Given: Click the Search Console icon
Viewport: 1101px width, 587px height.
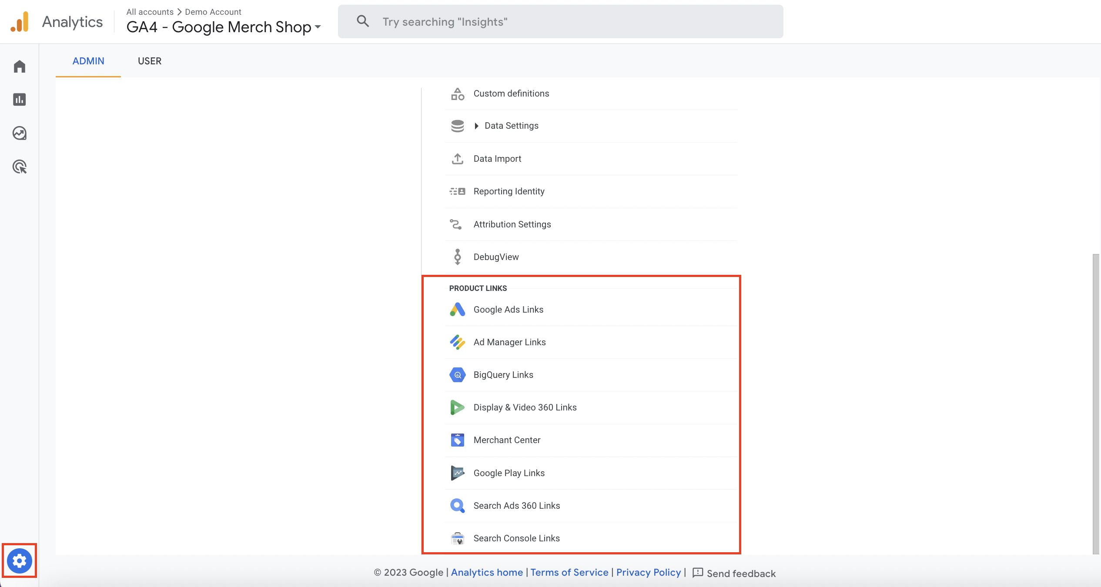Looking at the screenshot, I should (x=458, y=538).
